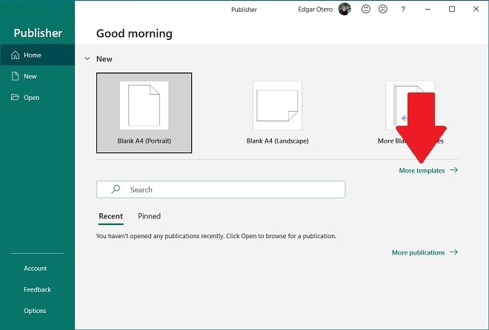Send a frown feedback icon

click(x=383, y=9)
